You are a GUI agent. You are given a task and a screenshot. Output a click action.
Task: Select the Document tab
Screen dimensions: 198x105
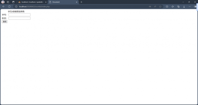tap(63, 2)
